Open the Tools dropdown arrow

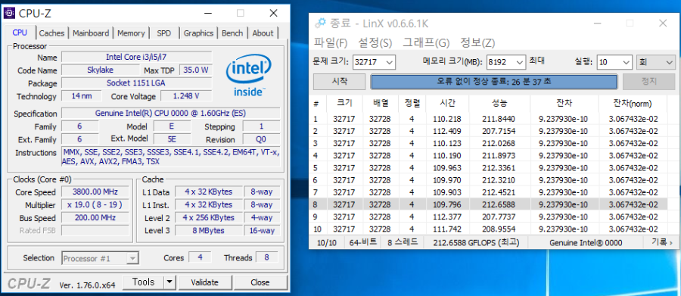(x=169, y=282)
